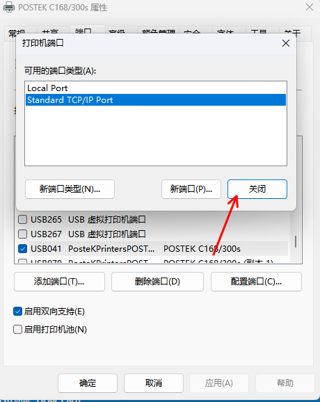
Task: Select Standard TCP/IP Port entry
Action: [x=156, y=99]
